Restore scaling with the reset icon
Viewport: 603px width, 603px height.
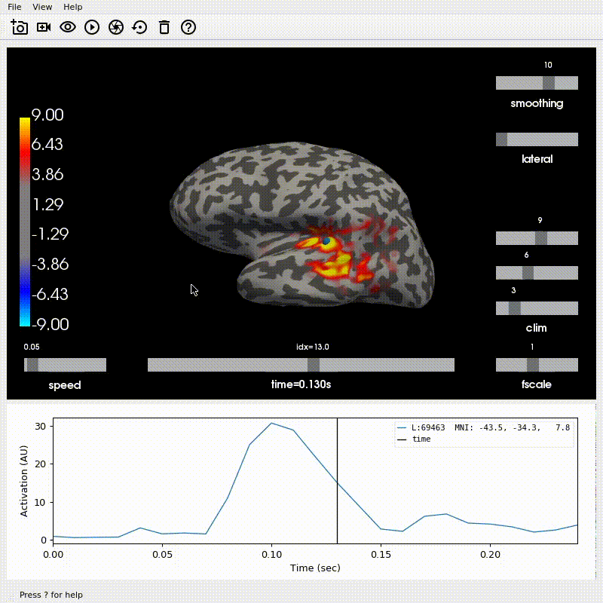pyautogui.click(x=139, y=27)
